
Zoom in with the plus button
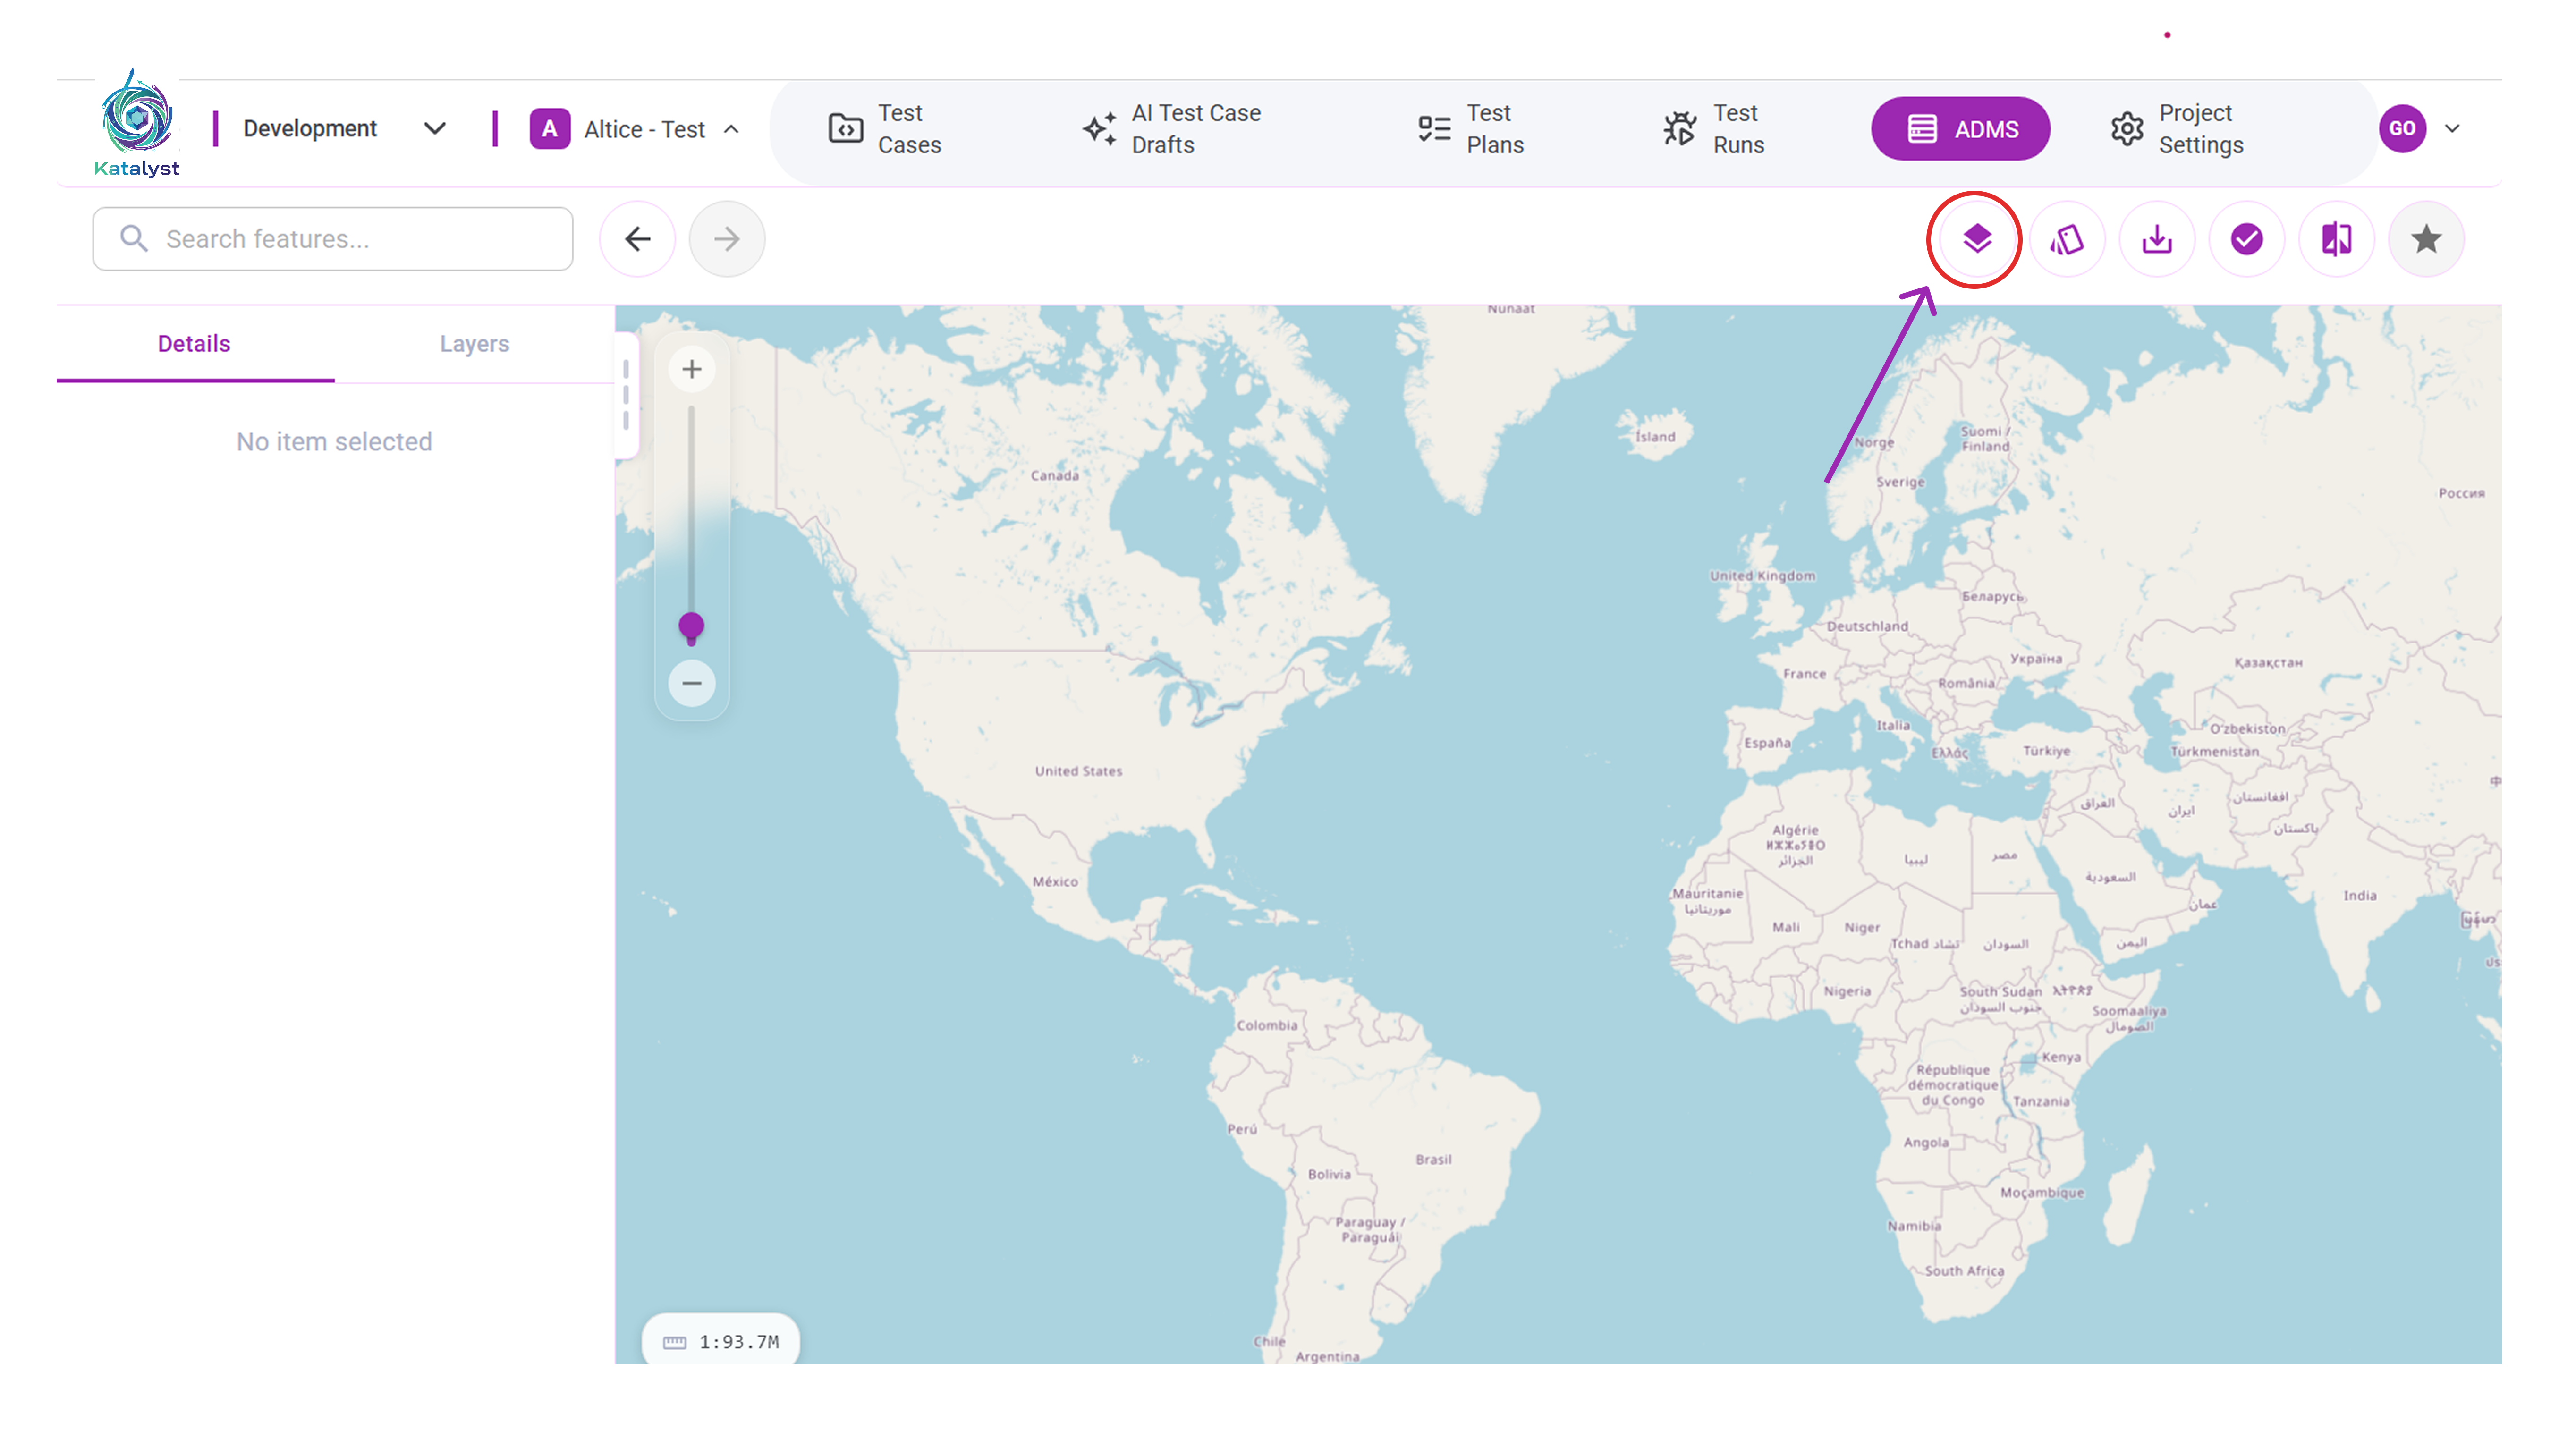[691, 369]
